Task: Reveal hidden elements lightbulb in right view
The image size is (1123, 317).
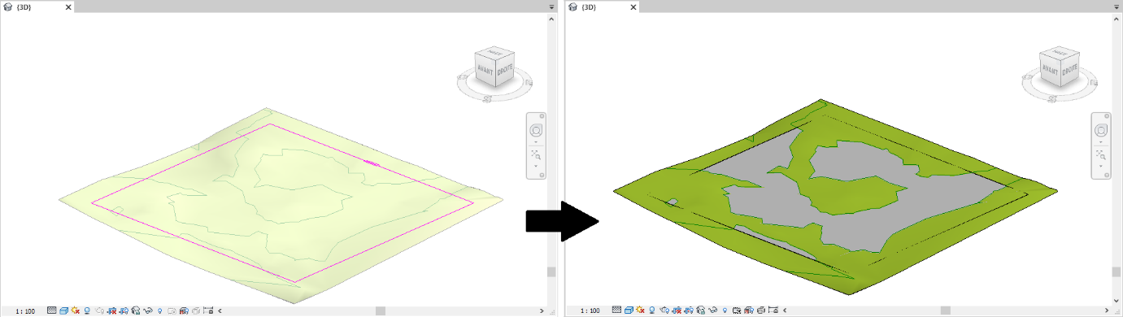Action: tap(725, 310)
